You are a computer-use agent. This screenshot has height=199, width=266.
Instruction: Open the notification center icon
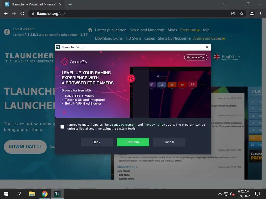click(257, 194)
